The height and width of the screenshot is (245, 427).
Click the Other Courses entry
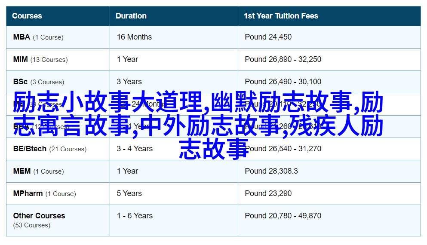point(39,216)
